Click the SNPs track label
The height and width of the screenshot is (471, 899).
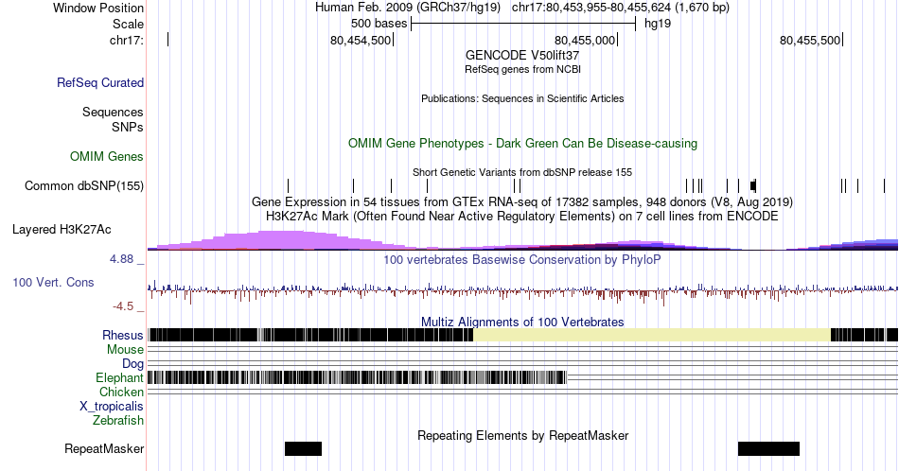coord(128,127)
